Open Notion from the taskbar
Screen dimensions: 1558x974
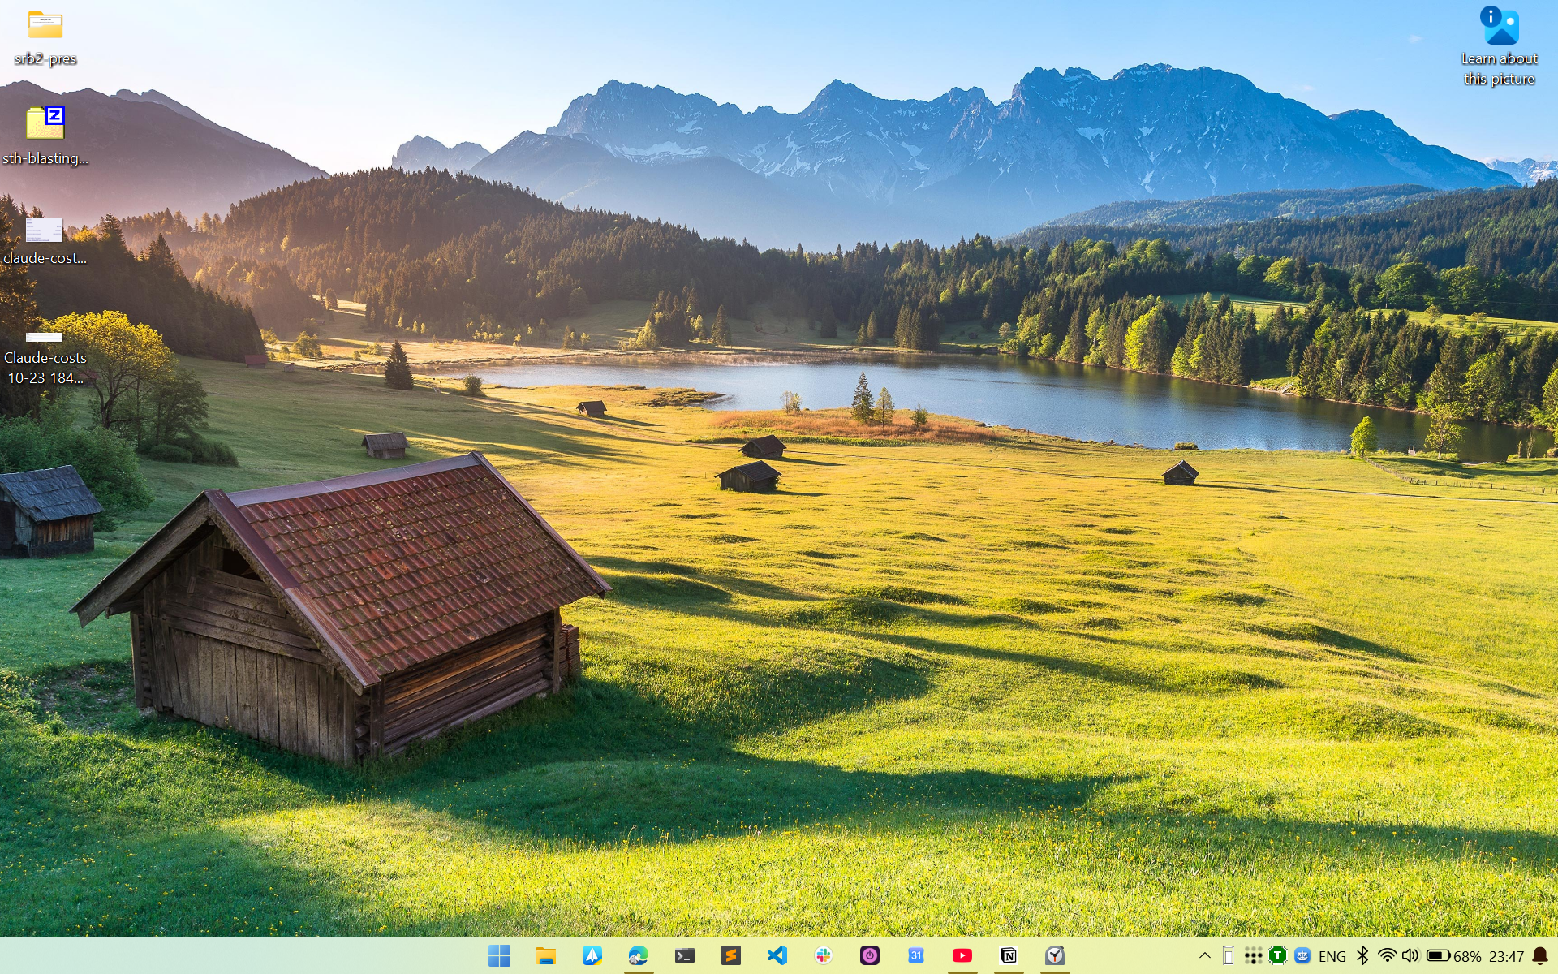coord(1008,955)
